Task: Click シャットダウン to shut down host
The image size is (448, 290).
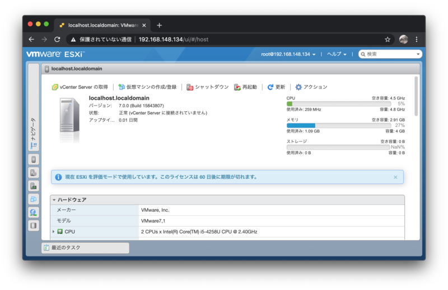Action: pos(207,87)
